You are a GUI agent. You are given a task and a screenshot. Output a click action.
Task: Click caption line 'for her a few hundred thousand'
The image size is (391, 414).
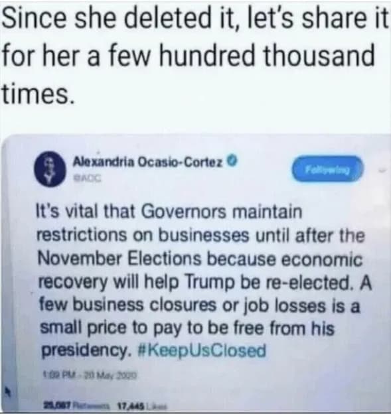(x=189, y=56)
